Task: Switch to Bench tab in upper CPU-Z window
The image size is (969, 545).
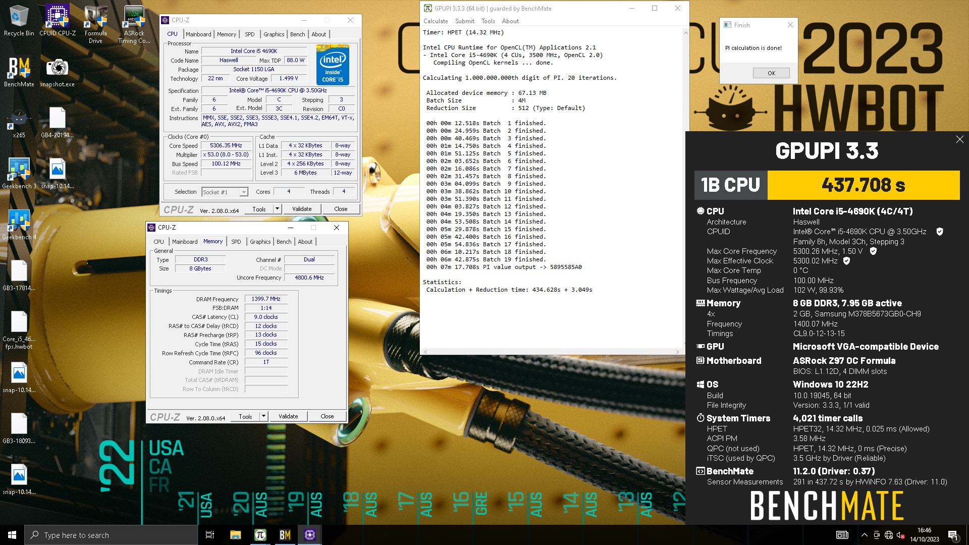Action: (298, 34)
